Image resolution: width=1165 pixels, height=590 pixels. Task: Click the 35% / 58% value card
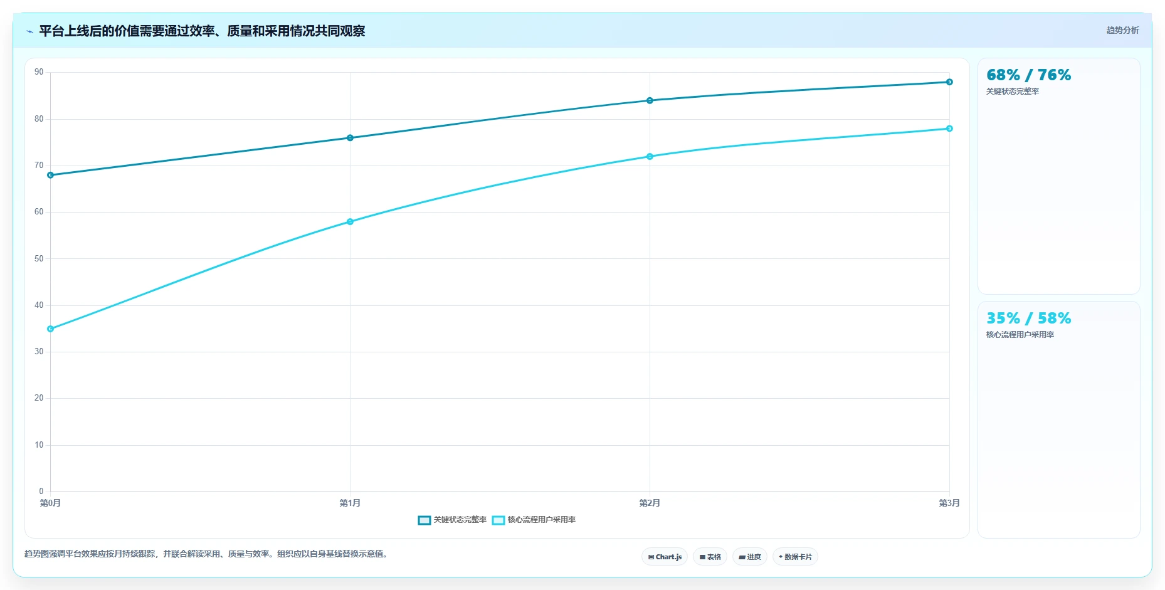click(x=1059, y=419)
